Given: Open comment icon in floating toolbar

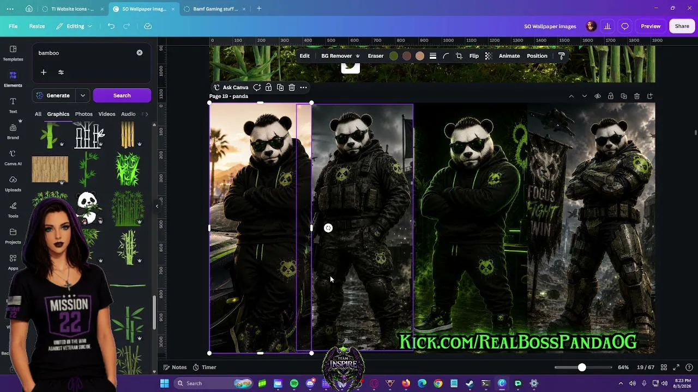Looking at the screenshot, I should point(257,88).
